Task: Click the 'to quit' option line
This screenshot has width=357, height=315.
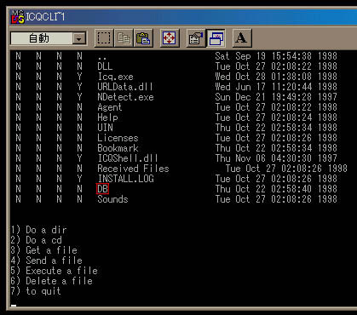Action: [36, 291]
